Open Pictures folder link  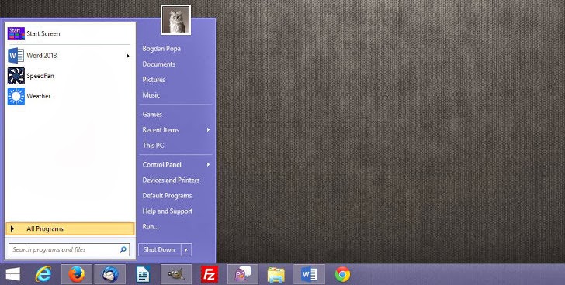[x=154, y=80]
